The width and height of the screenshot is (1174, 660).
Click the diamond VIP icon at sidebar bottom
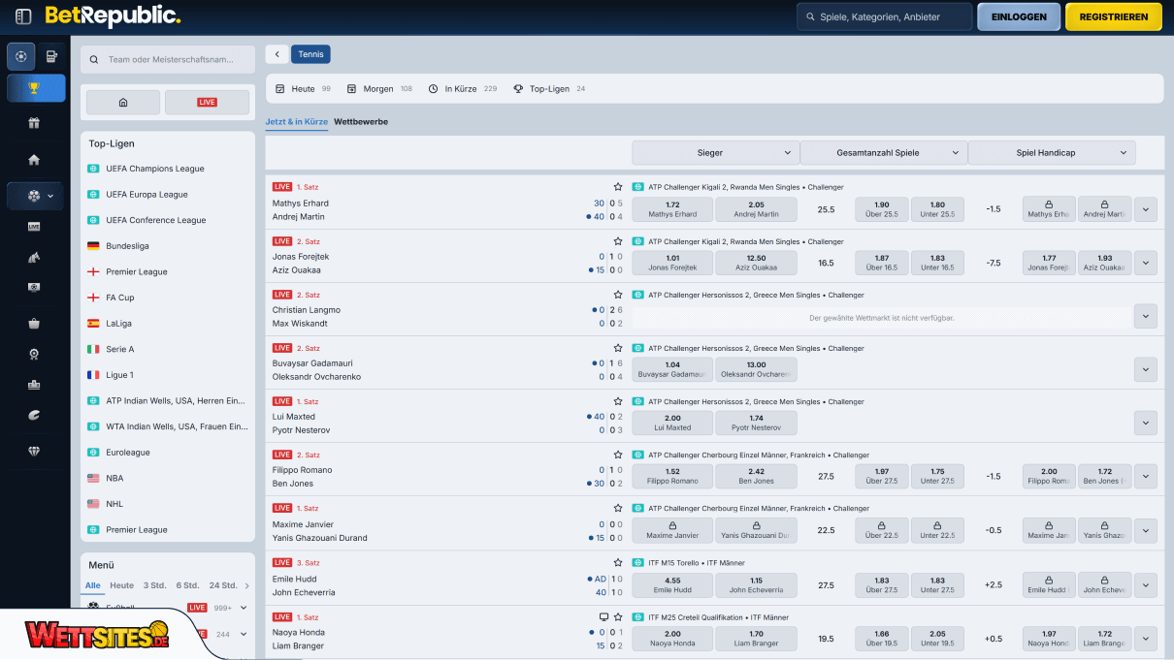pos(35,451)
